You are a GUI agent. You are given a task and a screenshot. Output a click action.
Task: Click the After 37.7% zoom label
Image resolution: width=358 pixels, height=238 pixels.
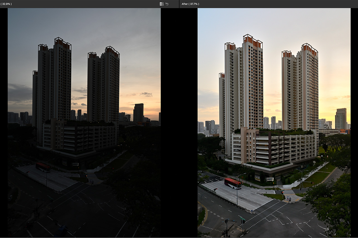(x=190, y=4)
